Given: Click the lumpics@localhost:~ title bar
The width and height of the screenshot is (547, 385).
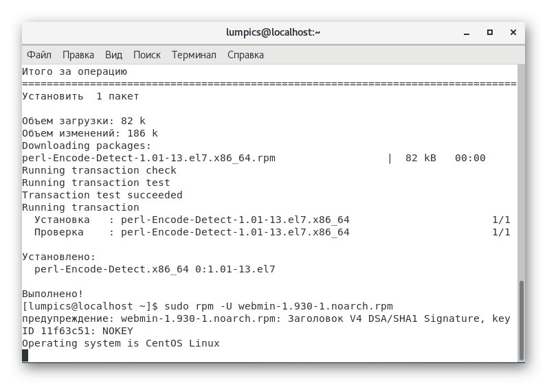Looking at the screenshot, I should tap(273, 32).
